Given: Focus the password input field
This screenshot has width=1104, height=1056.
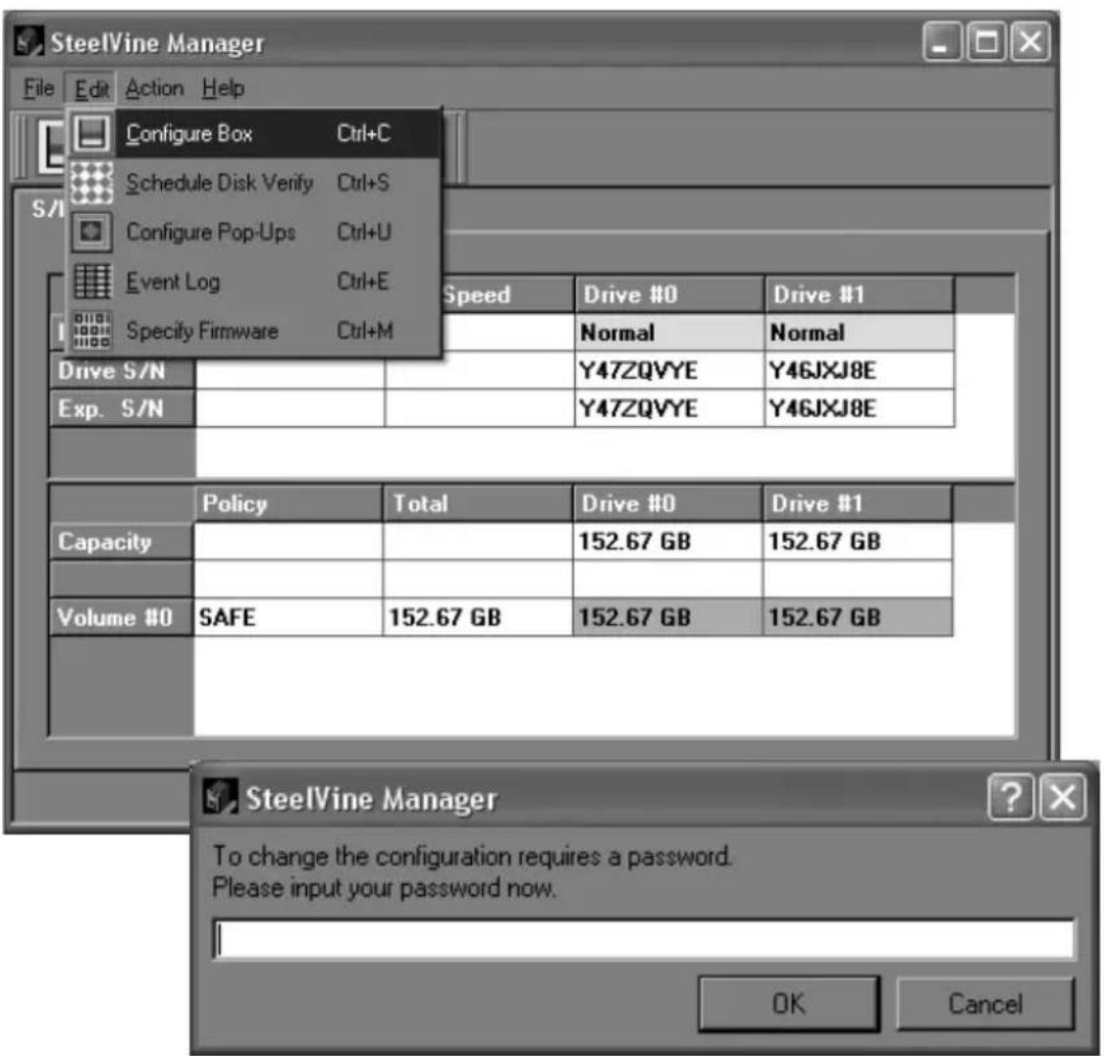Looking at the screenshot, I should click(644, 939).
